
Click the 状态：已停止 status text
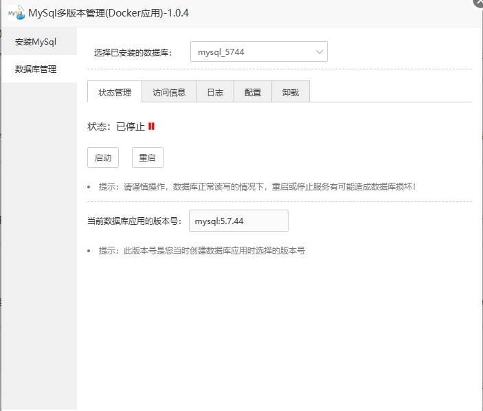click(x=116, y=126)
